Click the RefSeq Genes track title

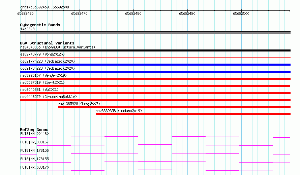pos(34,130)
